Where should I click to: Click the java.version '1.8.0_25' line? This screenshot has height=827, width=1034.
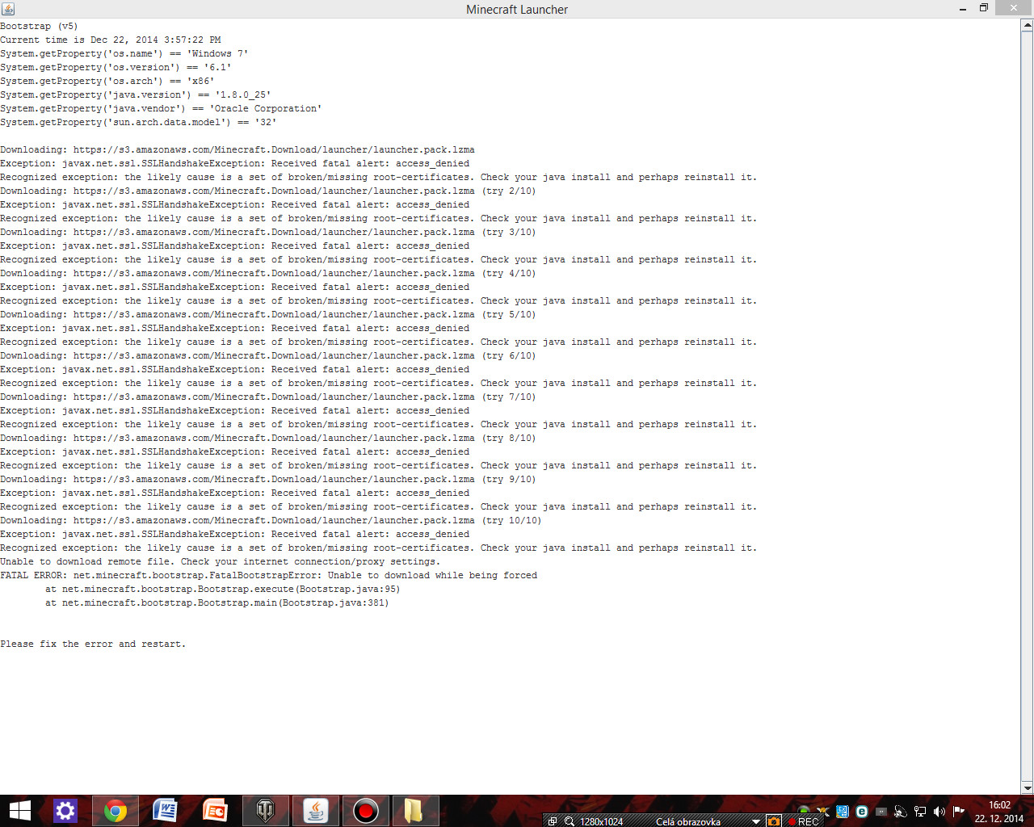(136, 94)
